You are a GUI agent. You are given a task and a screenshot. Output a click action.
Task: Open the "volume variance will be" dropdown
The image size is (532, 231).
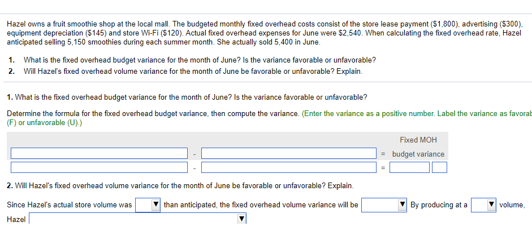384,205
